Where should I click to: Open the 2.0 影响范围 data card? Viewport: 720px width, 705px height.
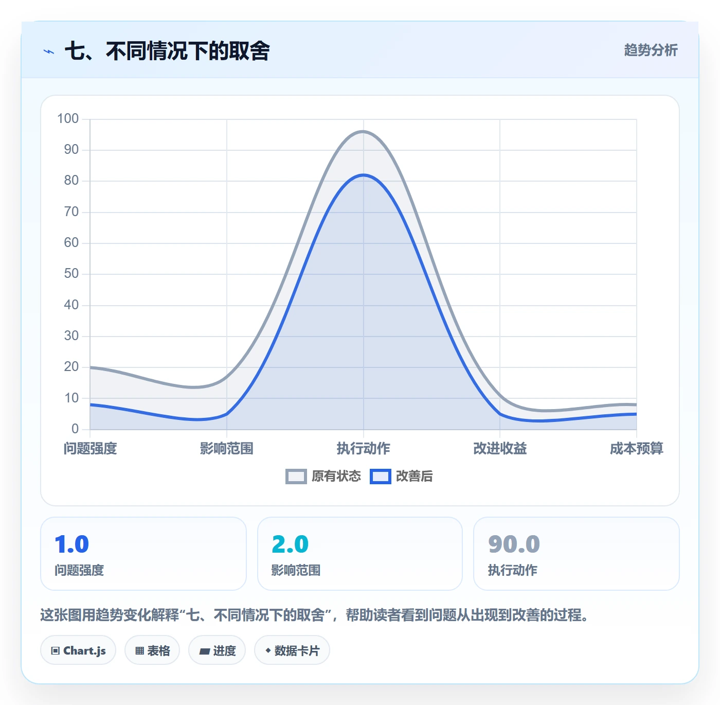360,554
